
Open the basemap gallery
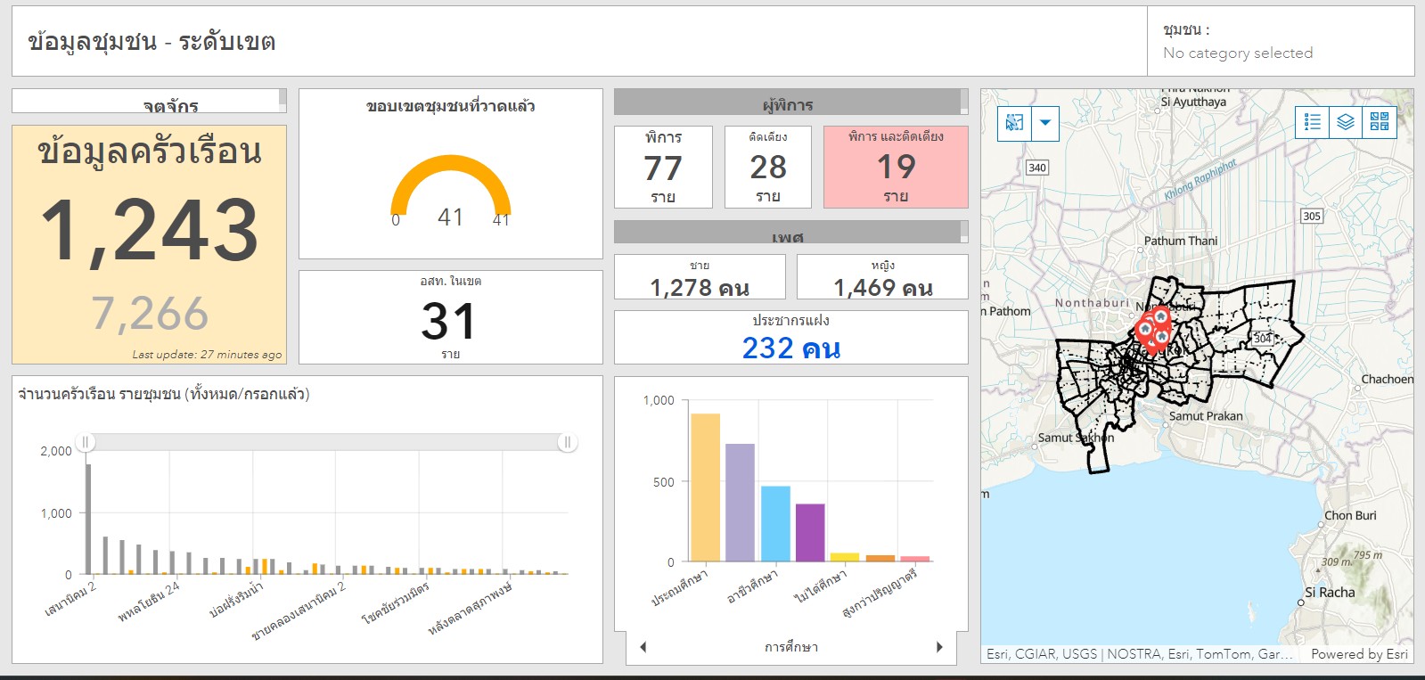1379,122
